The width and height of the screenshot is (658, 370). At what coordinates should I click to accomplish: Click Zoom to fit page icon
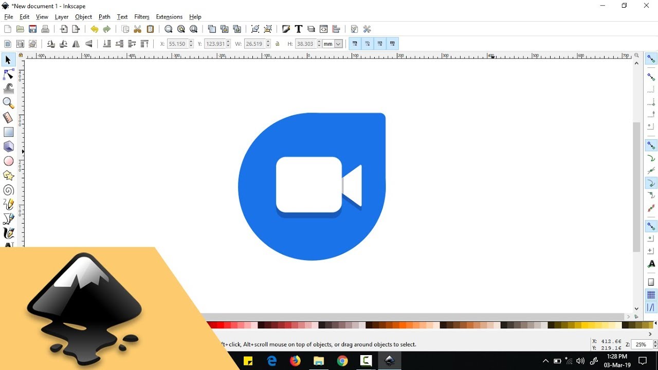(x=194, y=29)
